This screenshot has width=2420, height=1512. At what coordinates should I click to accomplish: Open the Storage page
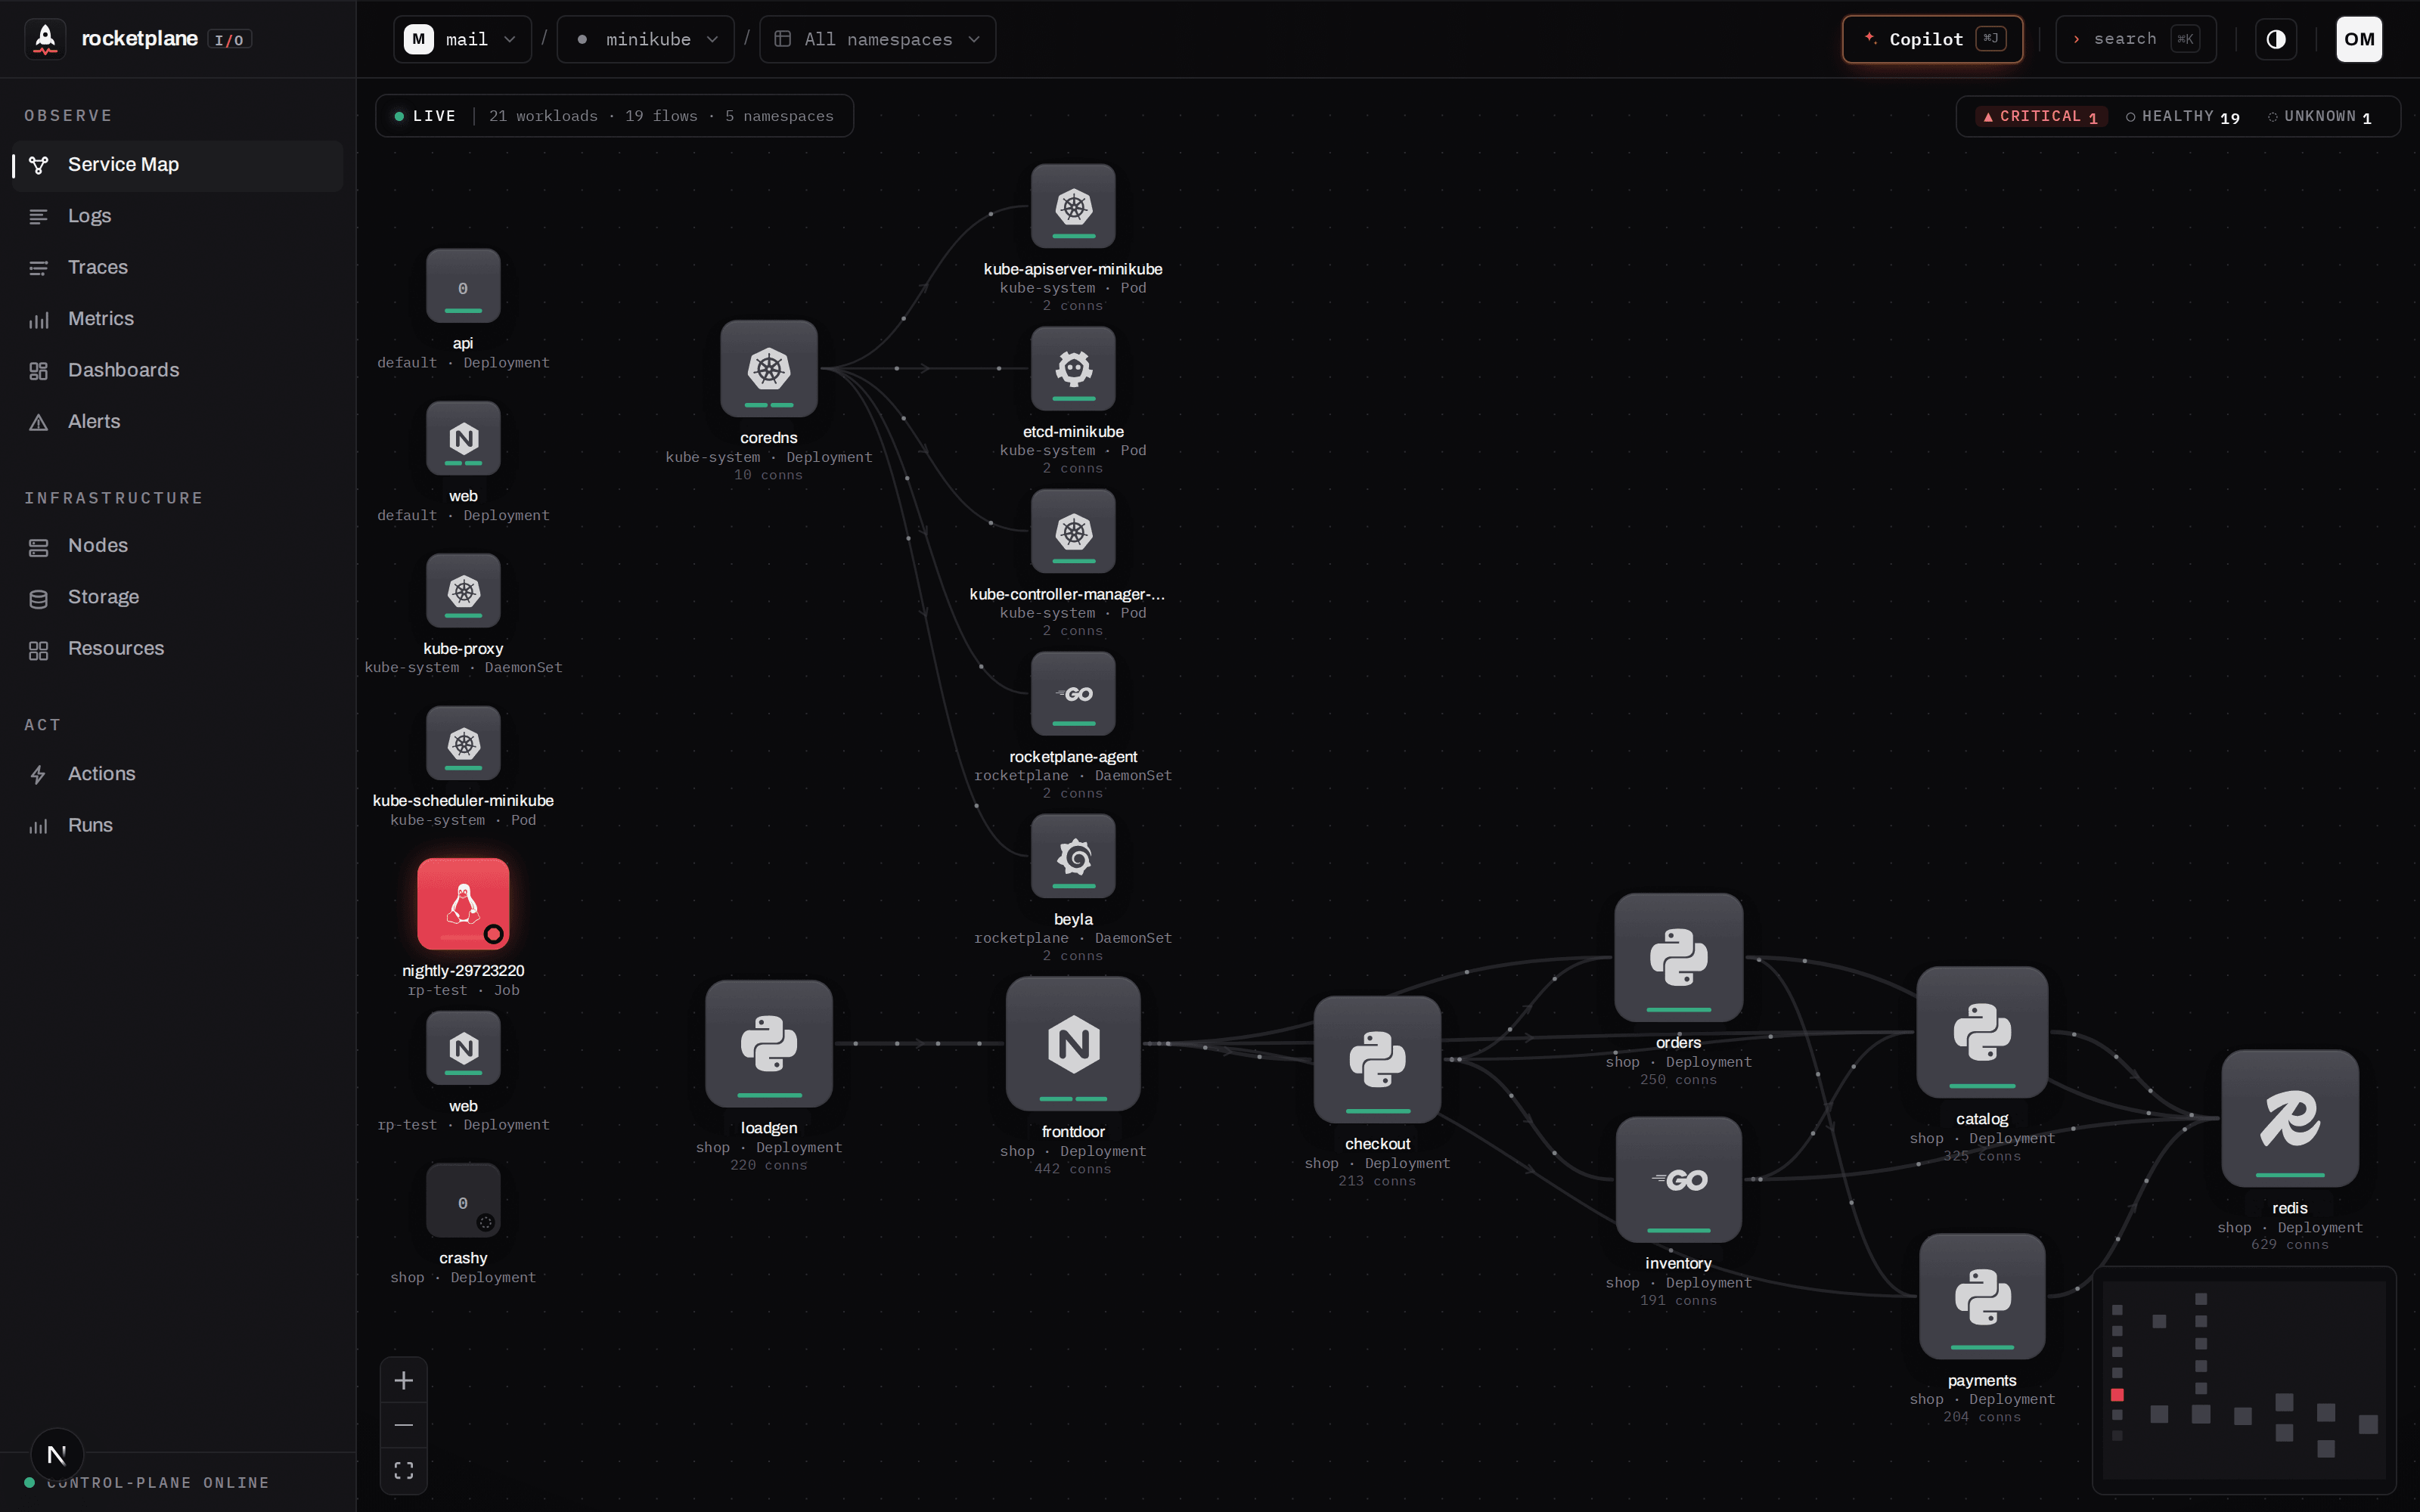177,598
